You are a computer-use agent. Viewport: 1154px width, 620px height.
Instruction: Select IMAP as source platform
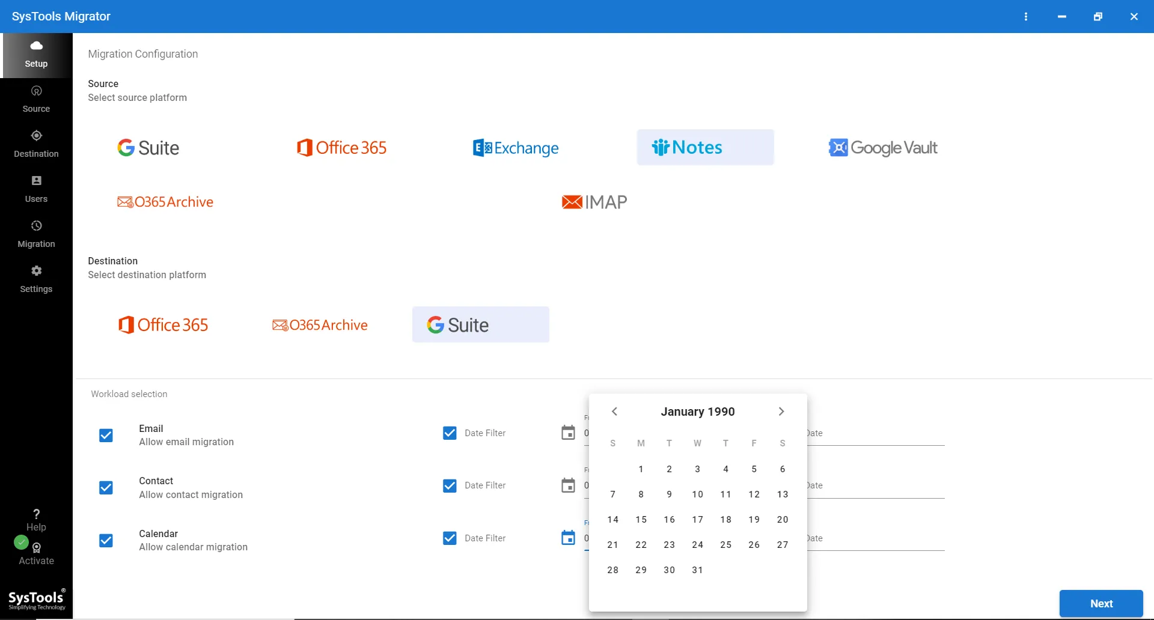[594, 202]
